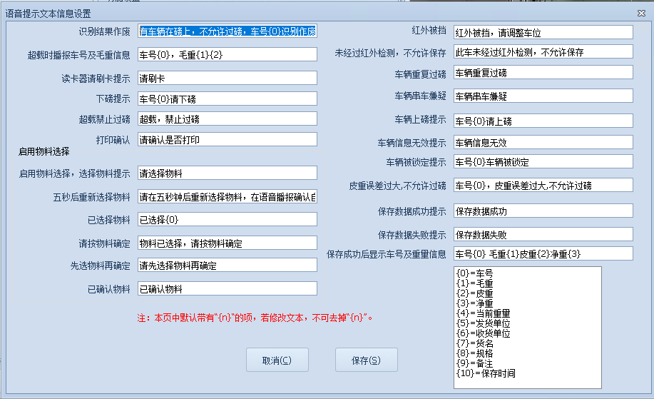Click the {10}=保存时间 line in the legend box
The height and width of the screenshot is (399, 654).
tap(486, 373)
